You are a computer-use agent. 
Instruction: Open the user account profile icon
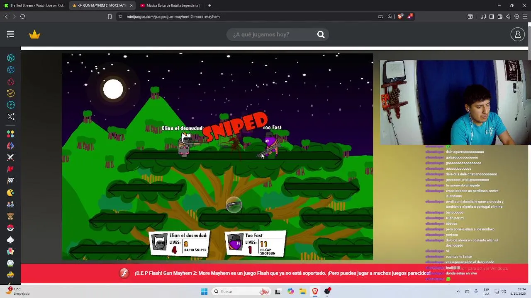pos(518,34)
